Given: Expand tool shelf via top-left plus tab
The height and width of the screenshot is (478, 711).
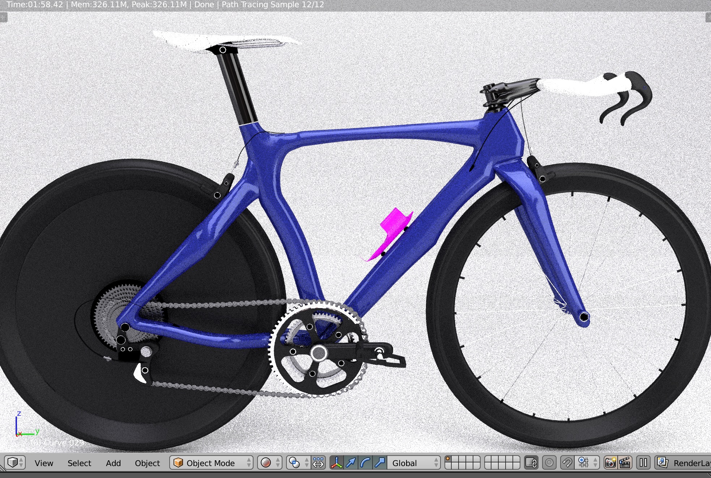Looking at the screenshot, I should pos(4,17).
